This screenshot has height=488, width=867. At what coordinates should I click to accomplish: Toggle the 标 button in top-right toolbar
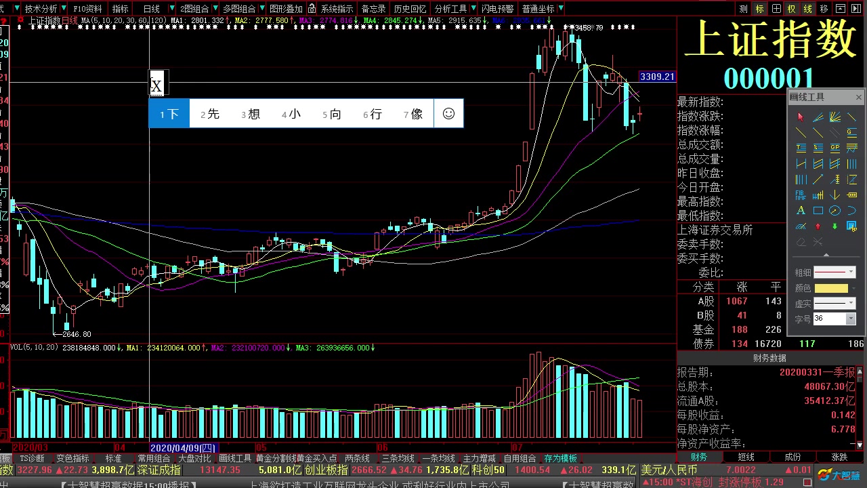click(x=760, y=9)
